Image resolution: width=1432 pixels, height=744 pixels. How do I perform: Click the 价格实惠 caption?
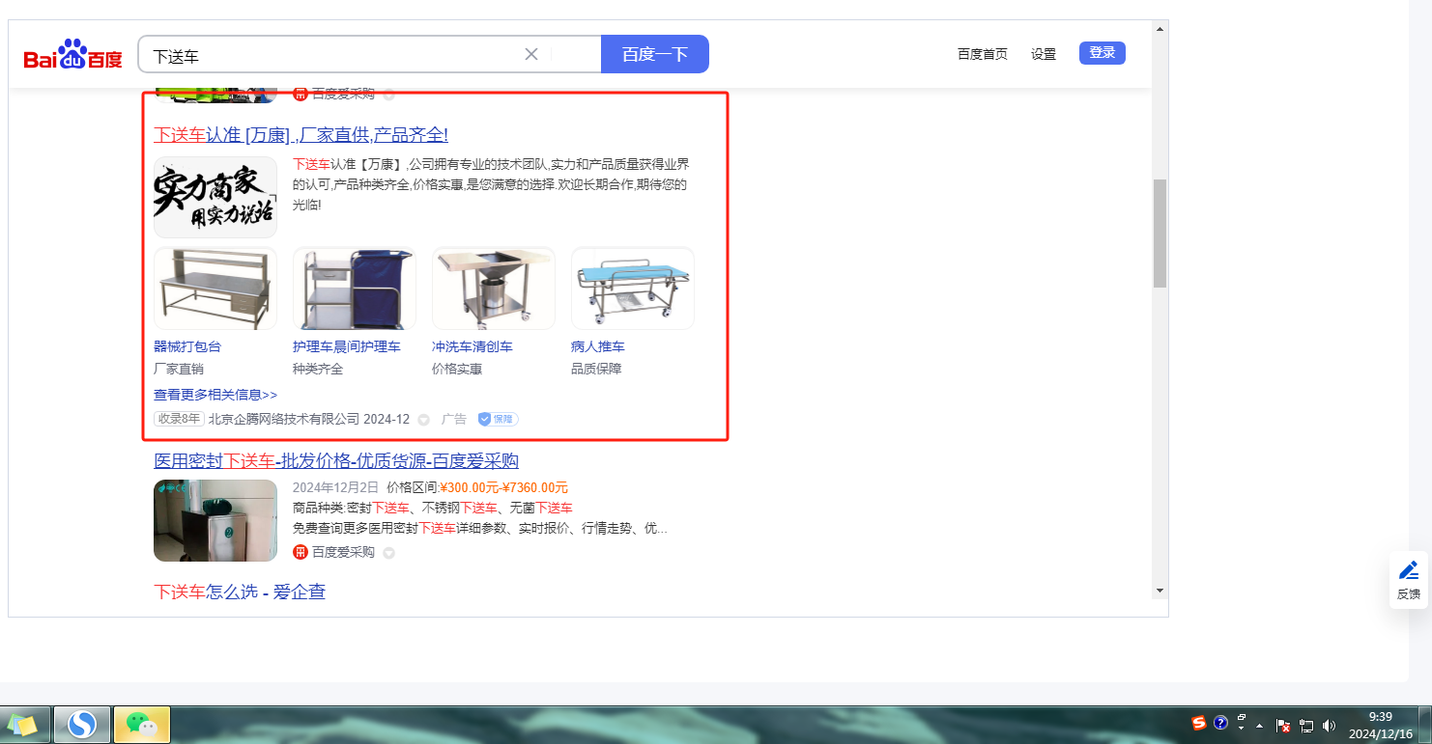point(457,369)
